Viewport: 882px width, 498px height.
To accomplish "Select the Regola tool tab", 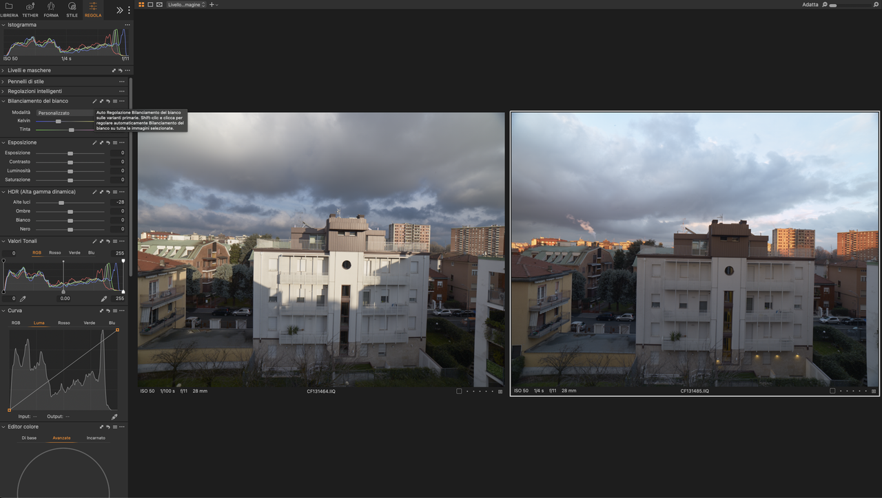I will click(x=93, y=10).
